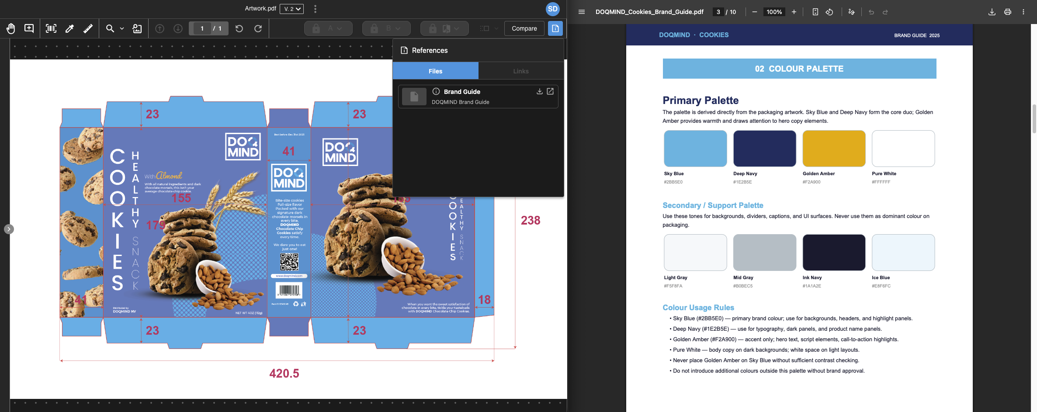
Task: Choose the ruler measurement tool
Action: tap(88, 28)
